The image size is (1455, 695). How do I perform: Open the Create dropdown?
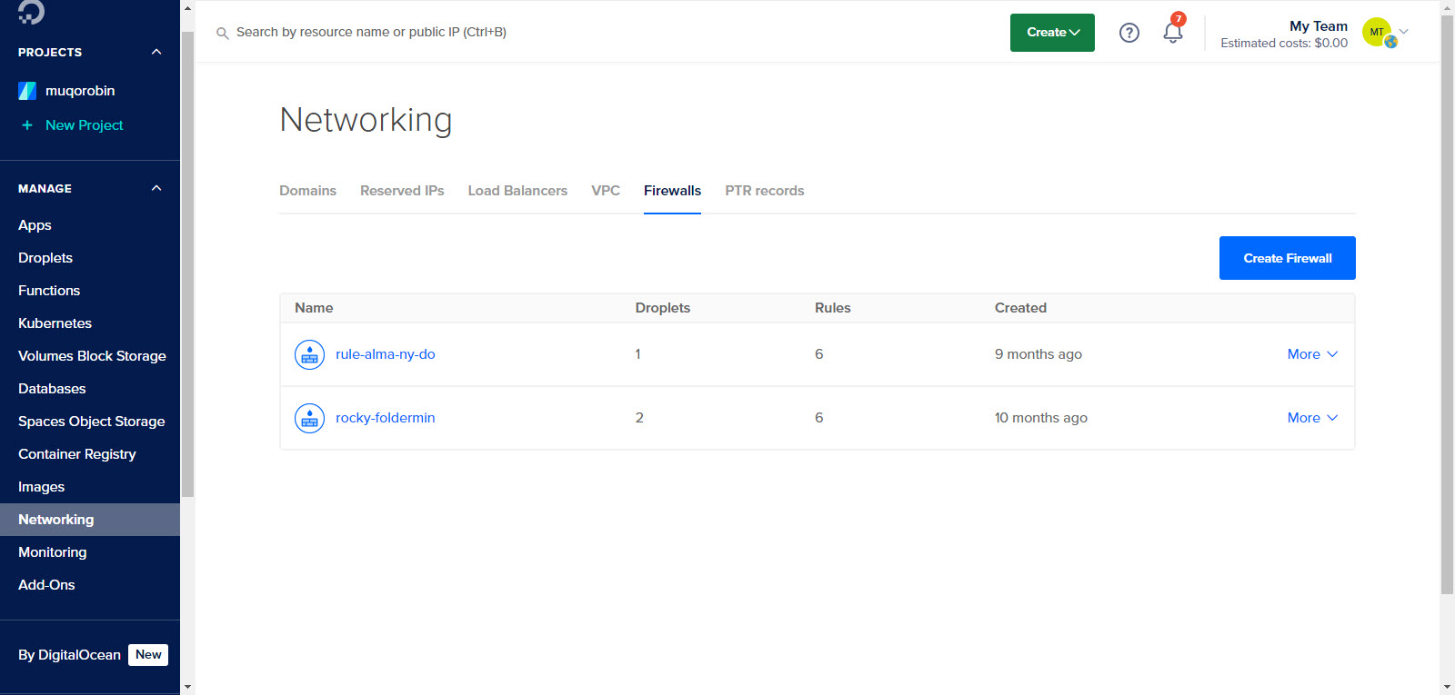tap(1052, 33)
